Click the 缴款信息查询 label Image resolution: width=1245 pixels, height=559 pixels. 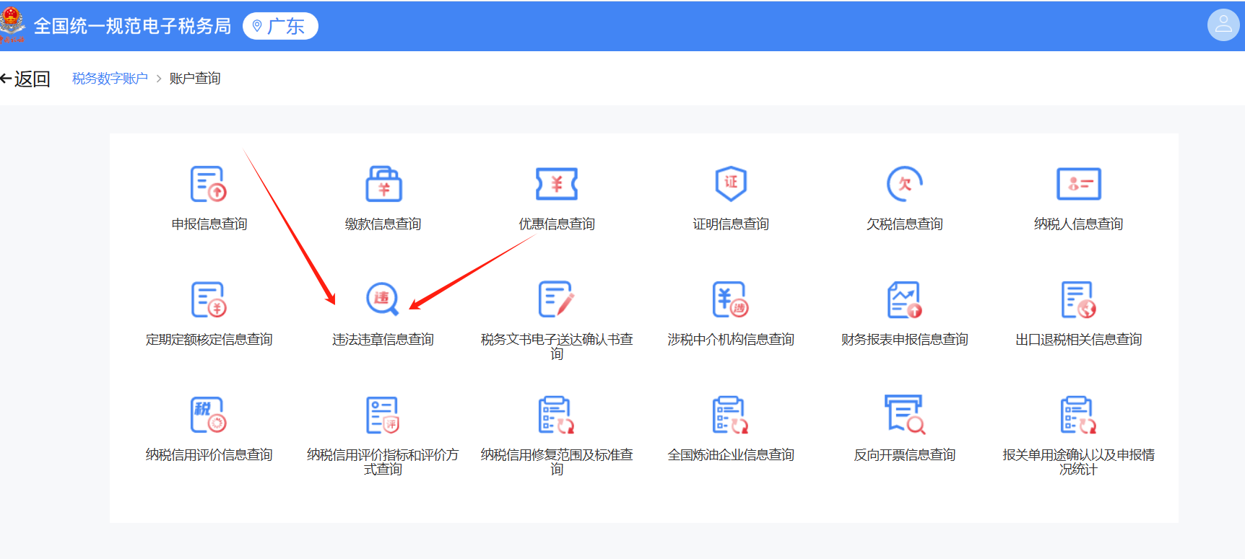[383, 224]
